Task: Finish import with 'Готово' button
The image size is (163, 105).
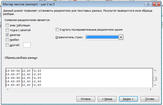Action: point(150,98)
